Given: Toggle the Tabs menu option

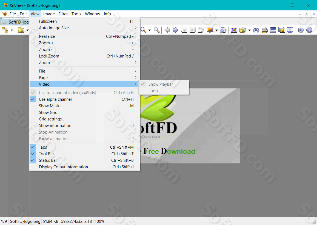Looking at the screenshot, I should point(84,147).
